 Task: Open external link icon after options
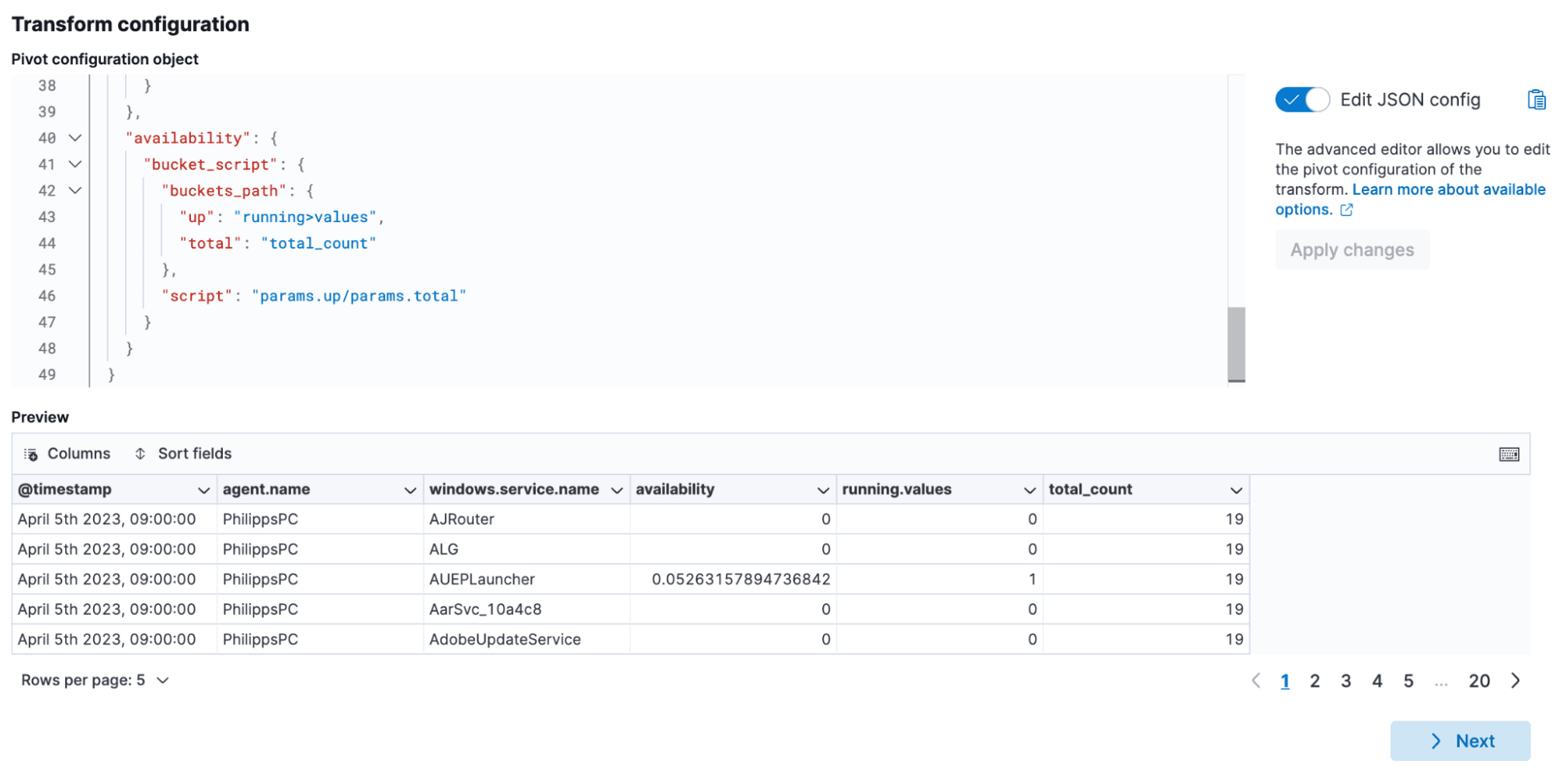pos(1346,210)
